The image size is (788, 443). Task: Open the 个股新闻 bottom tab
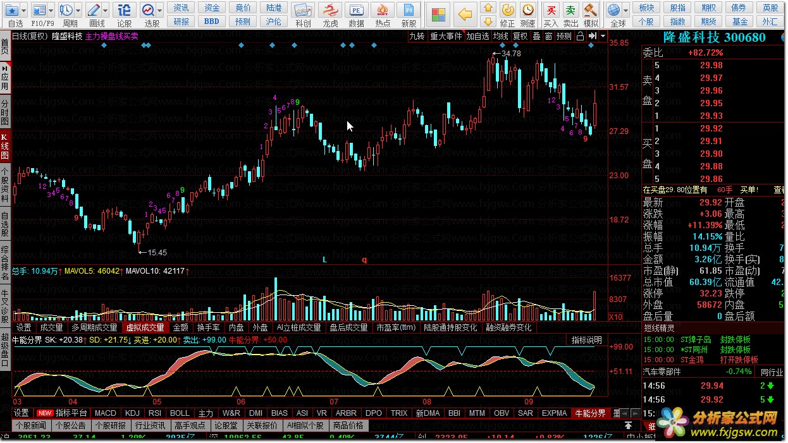[x=31, y=425]
